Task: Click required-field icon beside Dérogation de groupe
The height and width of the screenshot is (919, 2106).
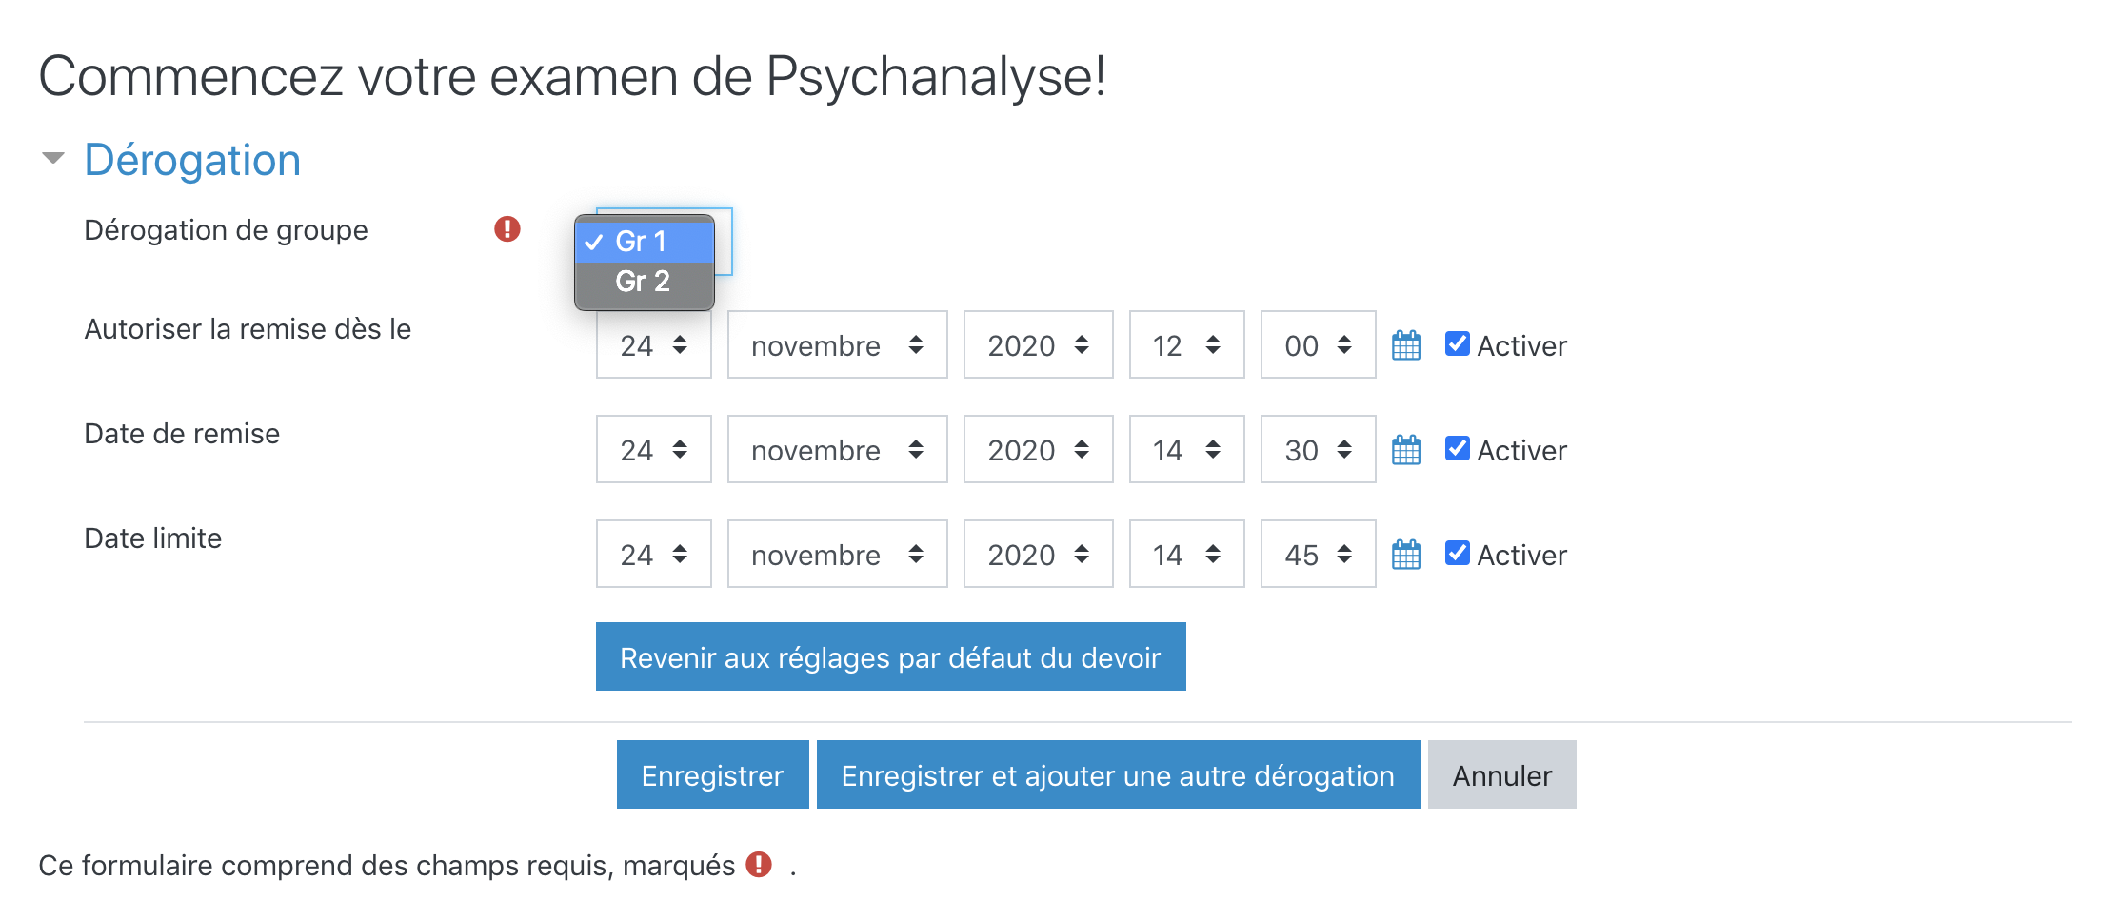Action: coord(507,229)
